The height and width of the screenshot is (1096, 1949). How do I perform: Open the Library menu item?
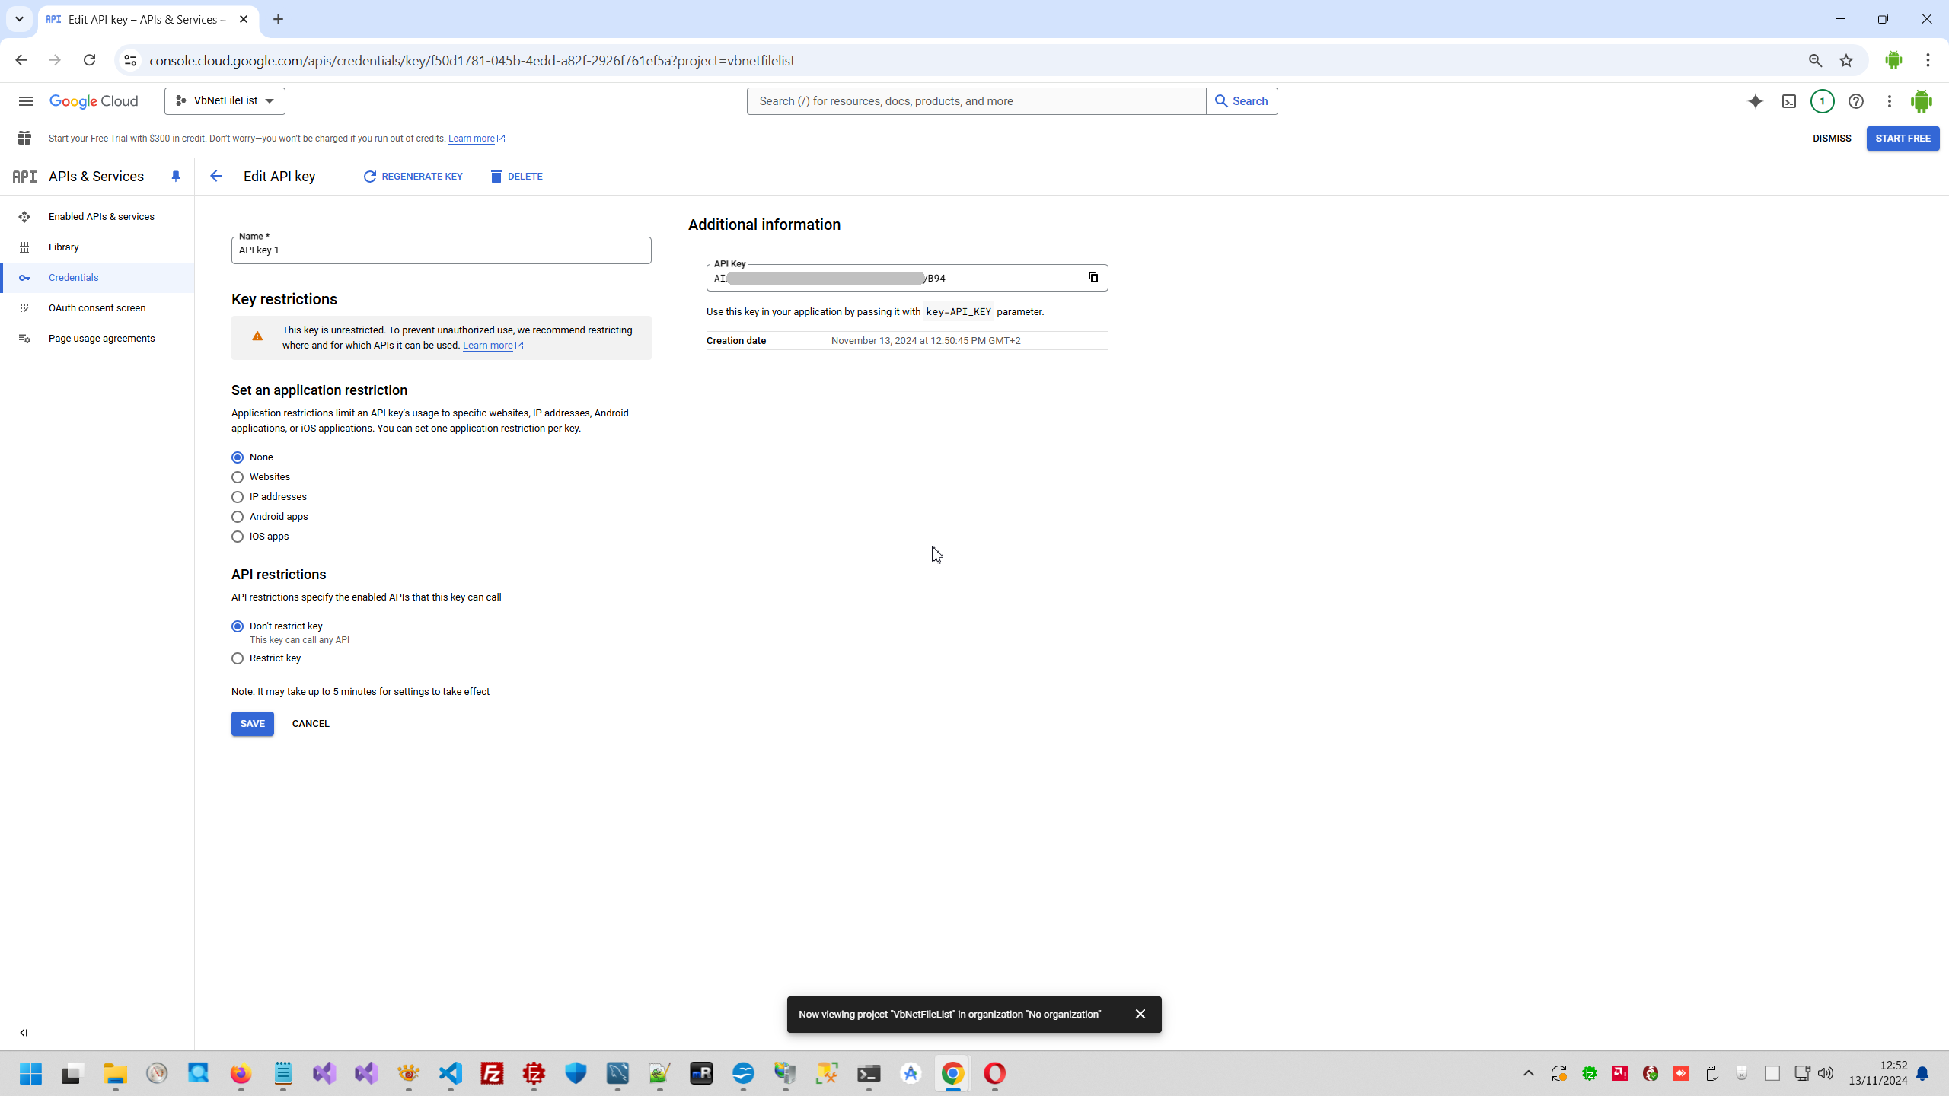point(64,247)
